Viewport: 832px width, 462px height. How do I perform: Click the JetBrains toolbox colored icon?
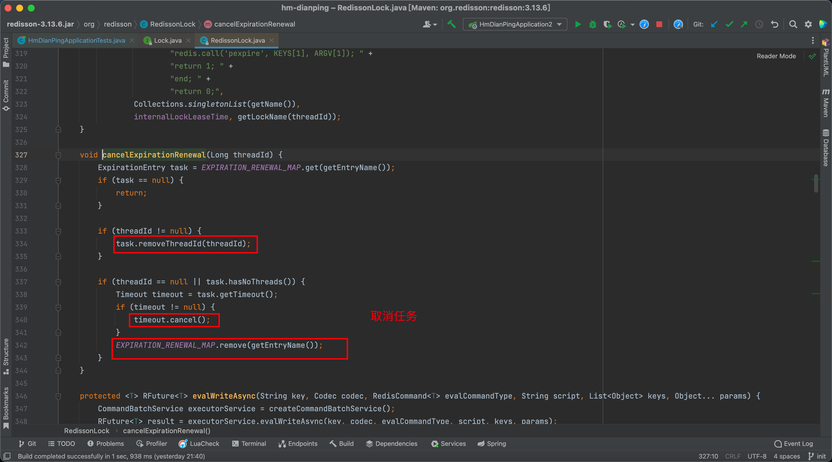click(x=823, y=24)
